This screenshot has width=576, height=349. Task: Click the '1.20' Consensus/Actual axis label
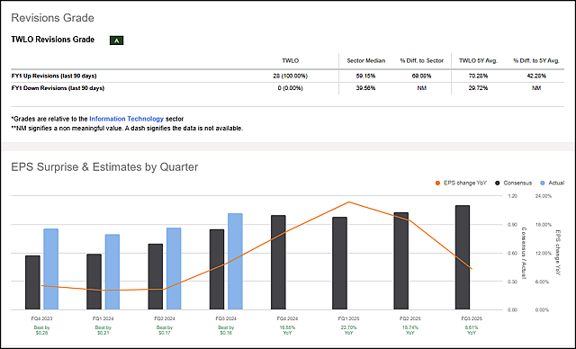pos(512,196)
